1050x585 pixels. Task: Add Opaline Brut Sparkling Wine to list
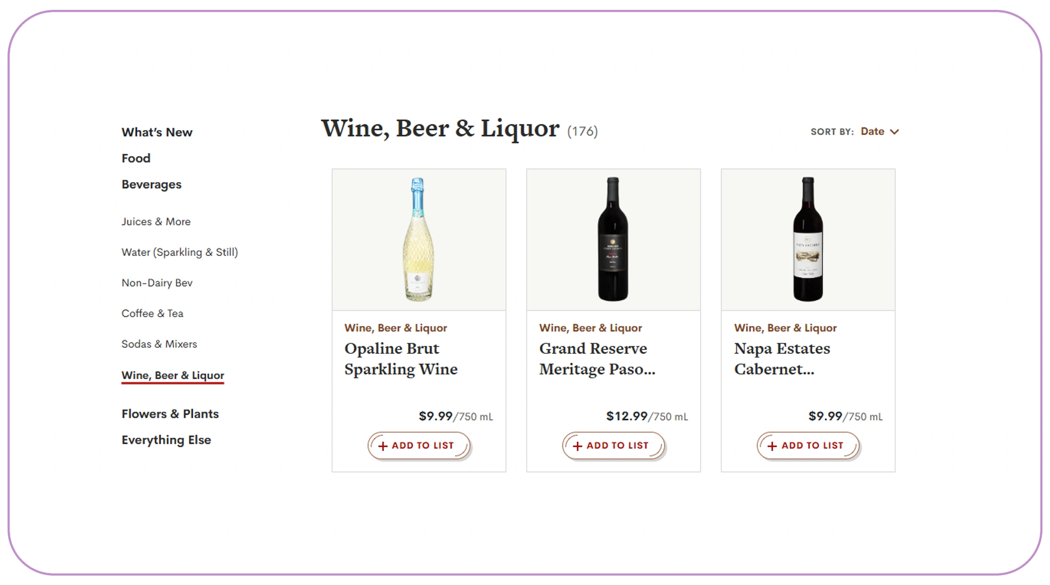[418, 445]
